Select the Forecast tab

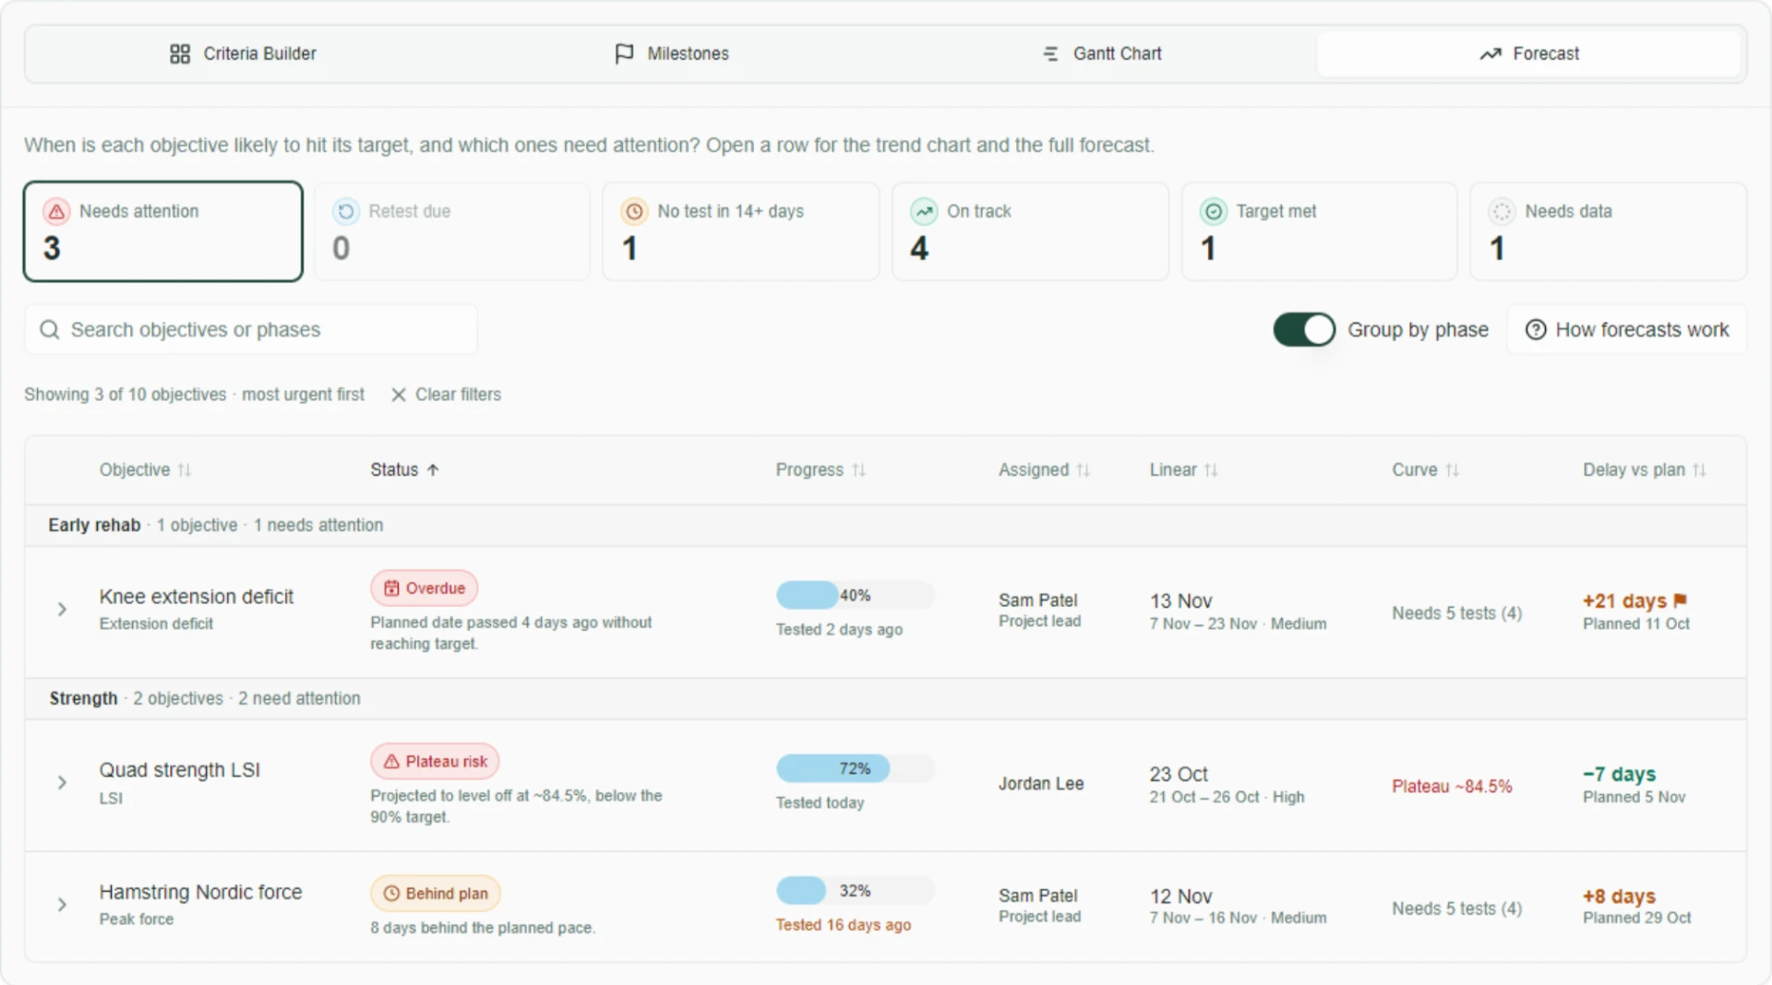(x=1528, y=53)
